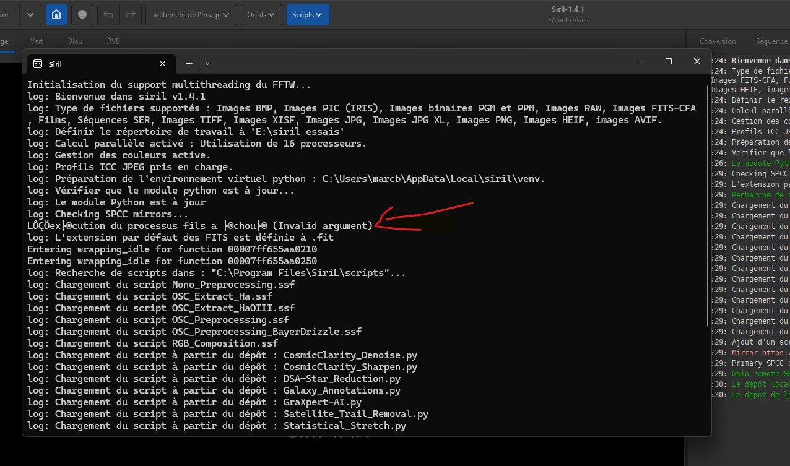Open the Scripts dropdown menu
The width and height of the screenshot is (790, 466).
308,14
